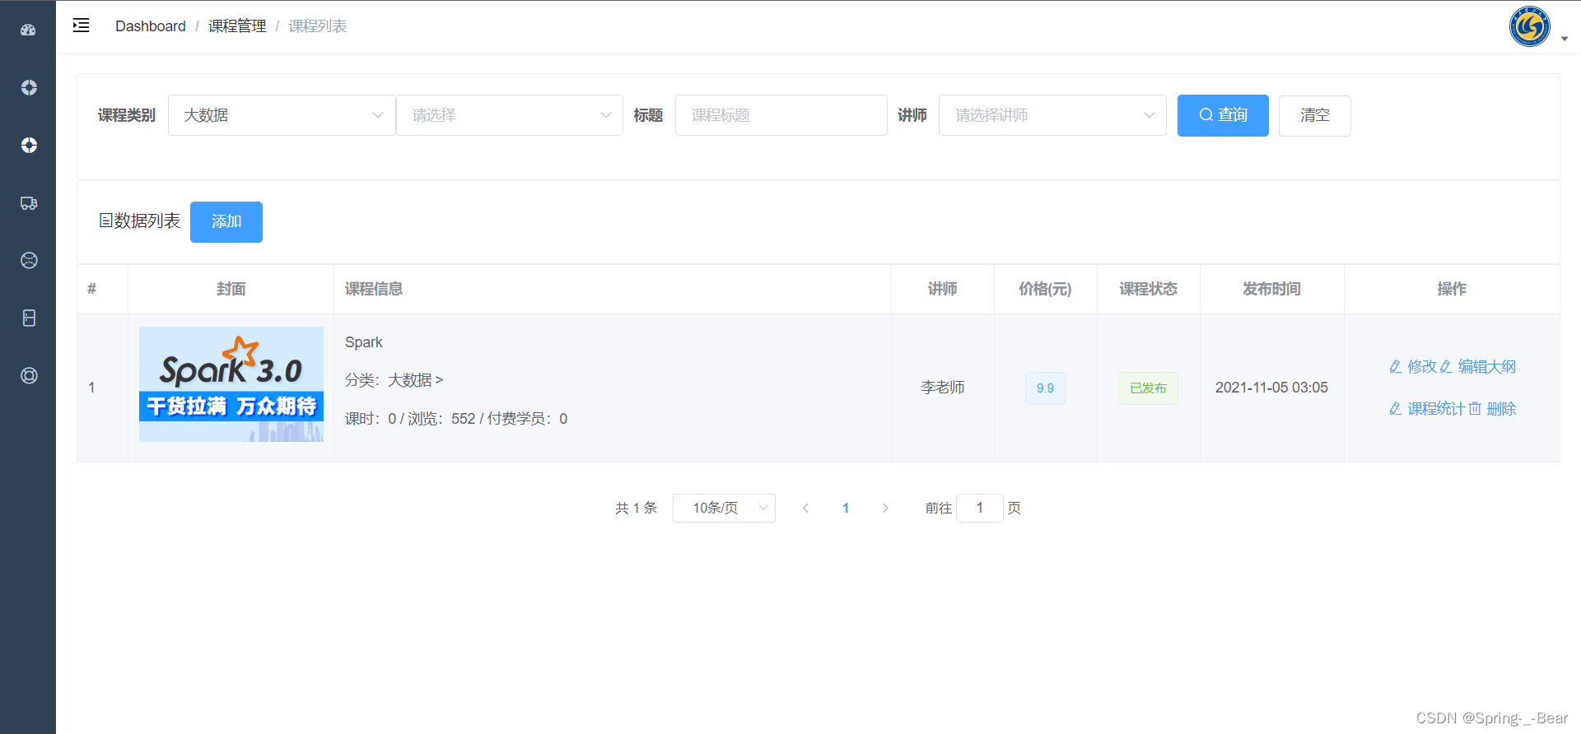This screenshot has width=1581, height=734.
Task: Open the 请选择讲师 lecturer dropdown
Action: pyautogui.click(x=1052, y=115)
